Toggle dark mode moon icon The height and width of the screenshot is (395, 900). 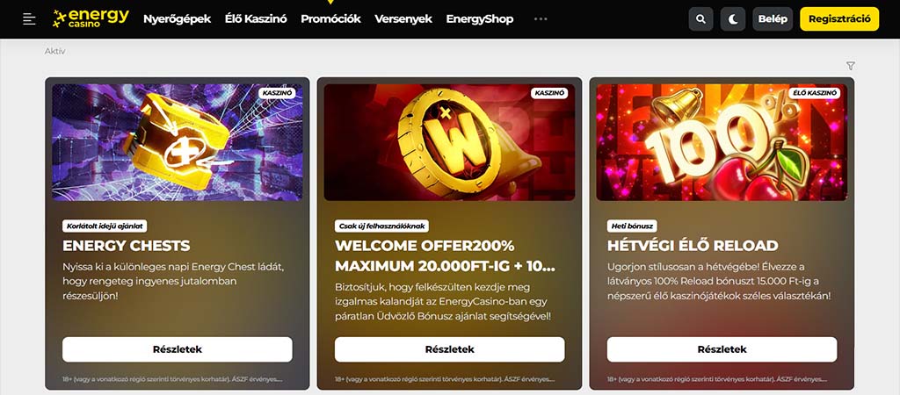pyautogui.click(x=733, y=19)
